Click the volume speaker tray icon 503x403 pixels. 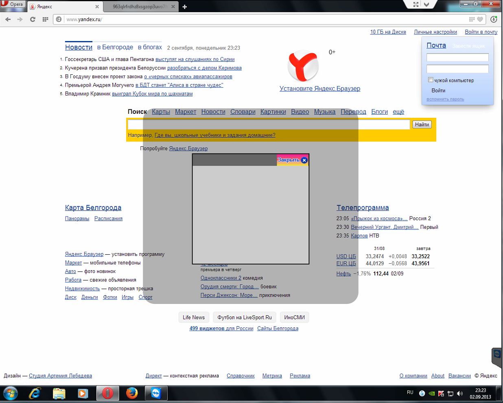[x=460, y=393]
